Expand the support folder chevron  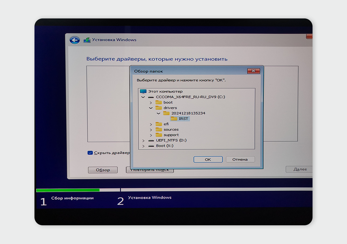click(151, 135)
